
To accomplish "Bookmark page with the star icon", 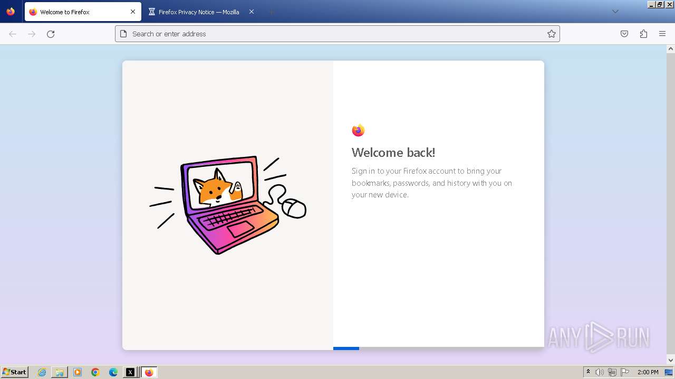I will 552,34.
